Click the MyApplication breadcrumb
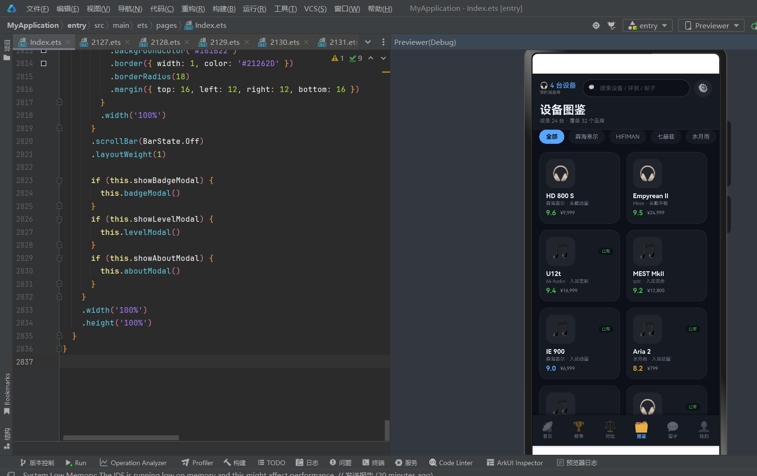Image resolution: width=757 pixels, height=476 pixels. (x=33, y=25)
